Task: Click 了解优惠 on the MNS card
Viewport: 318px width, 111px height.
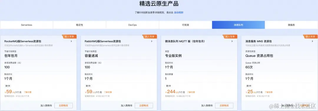Action: [x=269, y=92]
